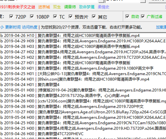Screen dimensions: 166x139
Task: Select the 2019-04-27 H02 HC720P row
Action: [83, 52]
